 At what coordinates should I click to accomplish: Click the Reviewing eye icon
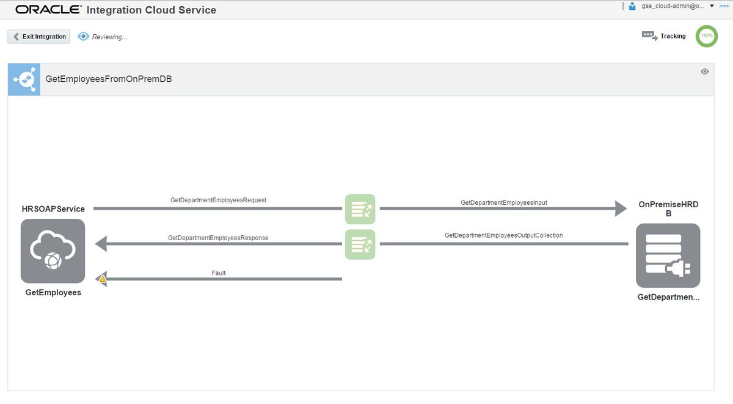coord(83,37)
